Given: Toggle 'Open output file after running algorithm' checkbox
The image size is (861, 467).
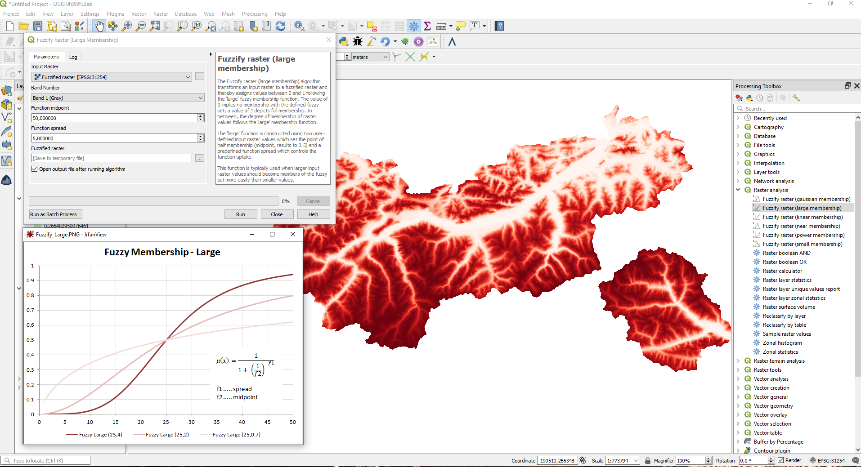Looking at the screenshot, I should 35,169.
